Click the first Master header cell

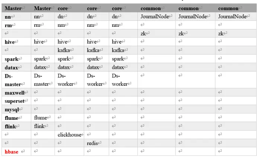point(16,8)
